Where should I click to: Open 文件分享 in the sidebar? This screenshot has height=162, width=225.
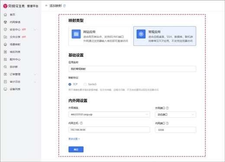tap(15, 37)
